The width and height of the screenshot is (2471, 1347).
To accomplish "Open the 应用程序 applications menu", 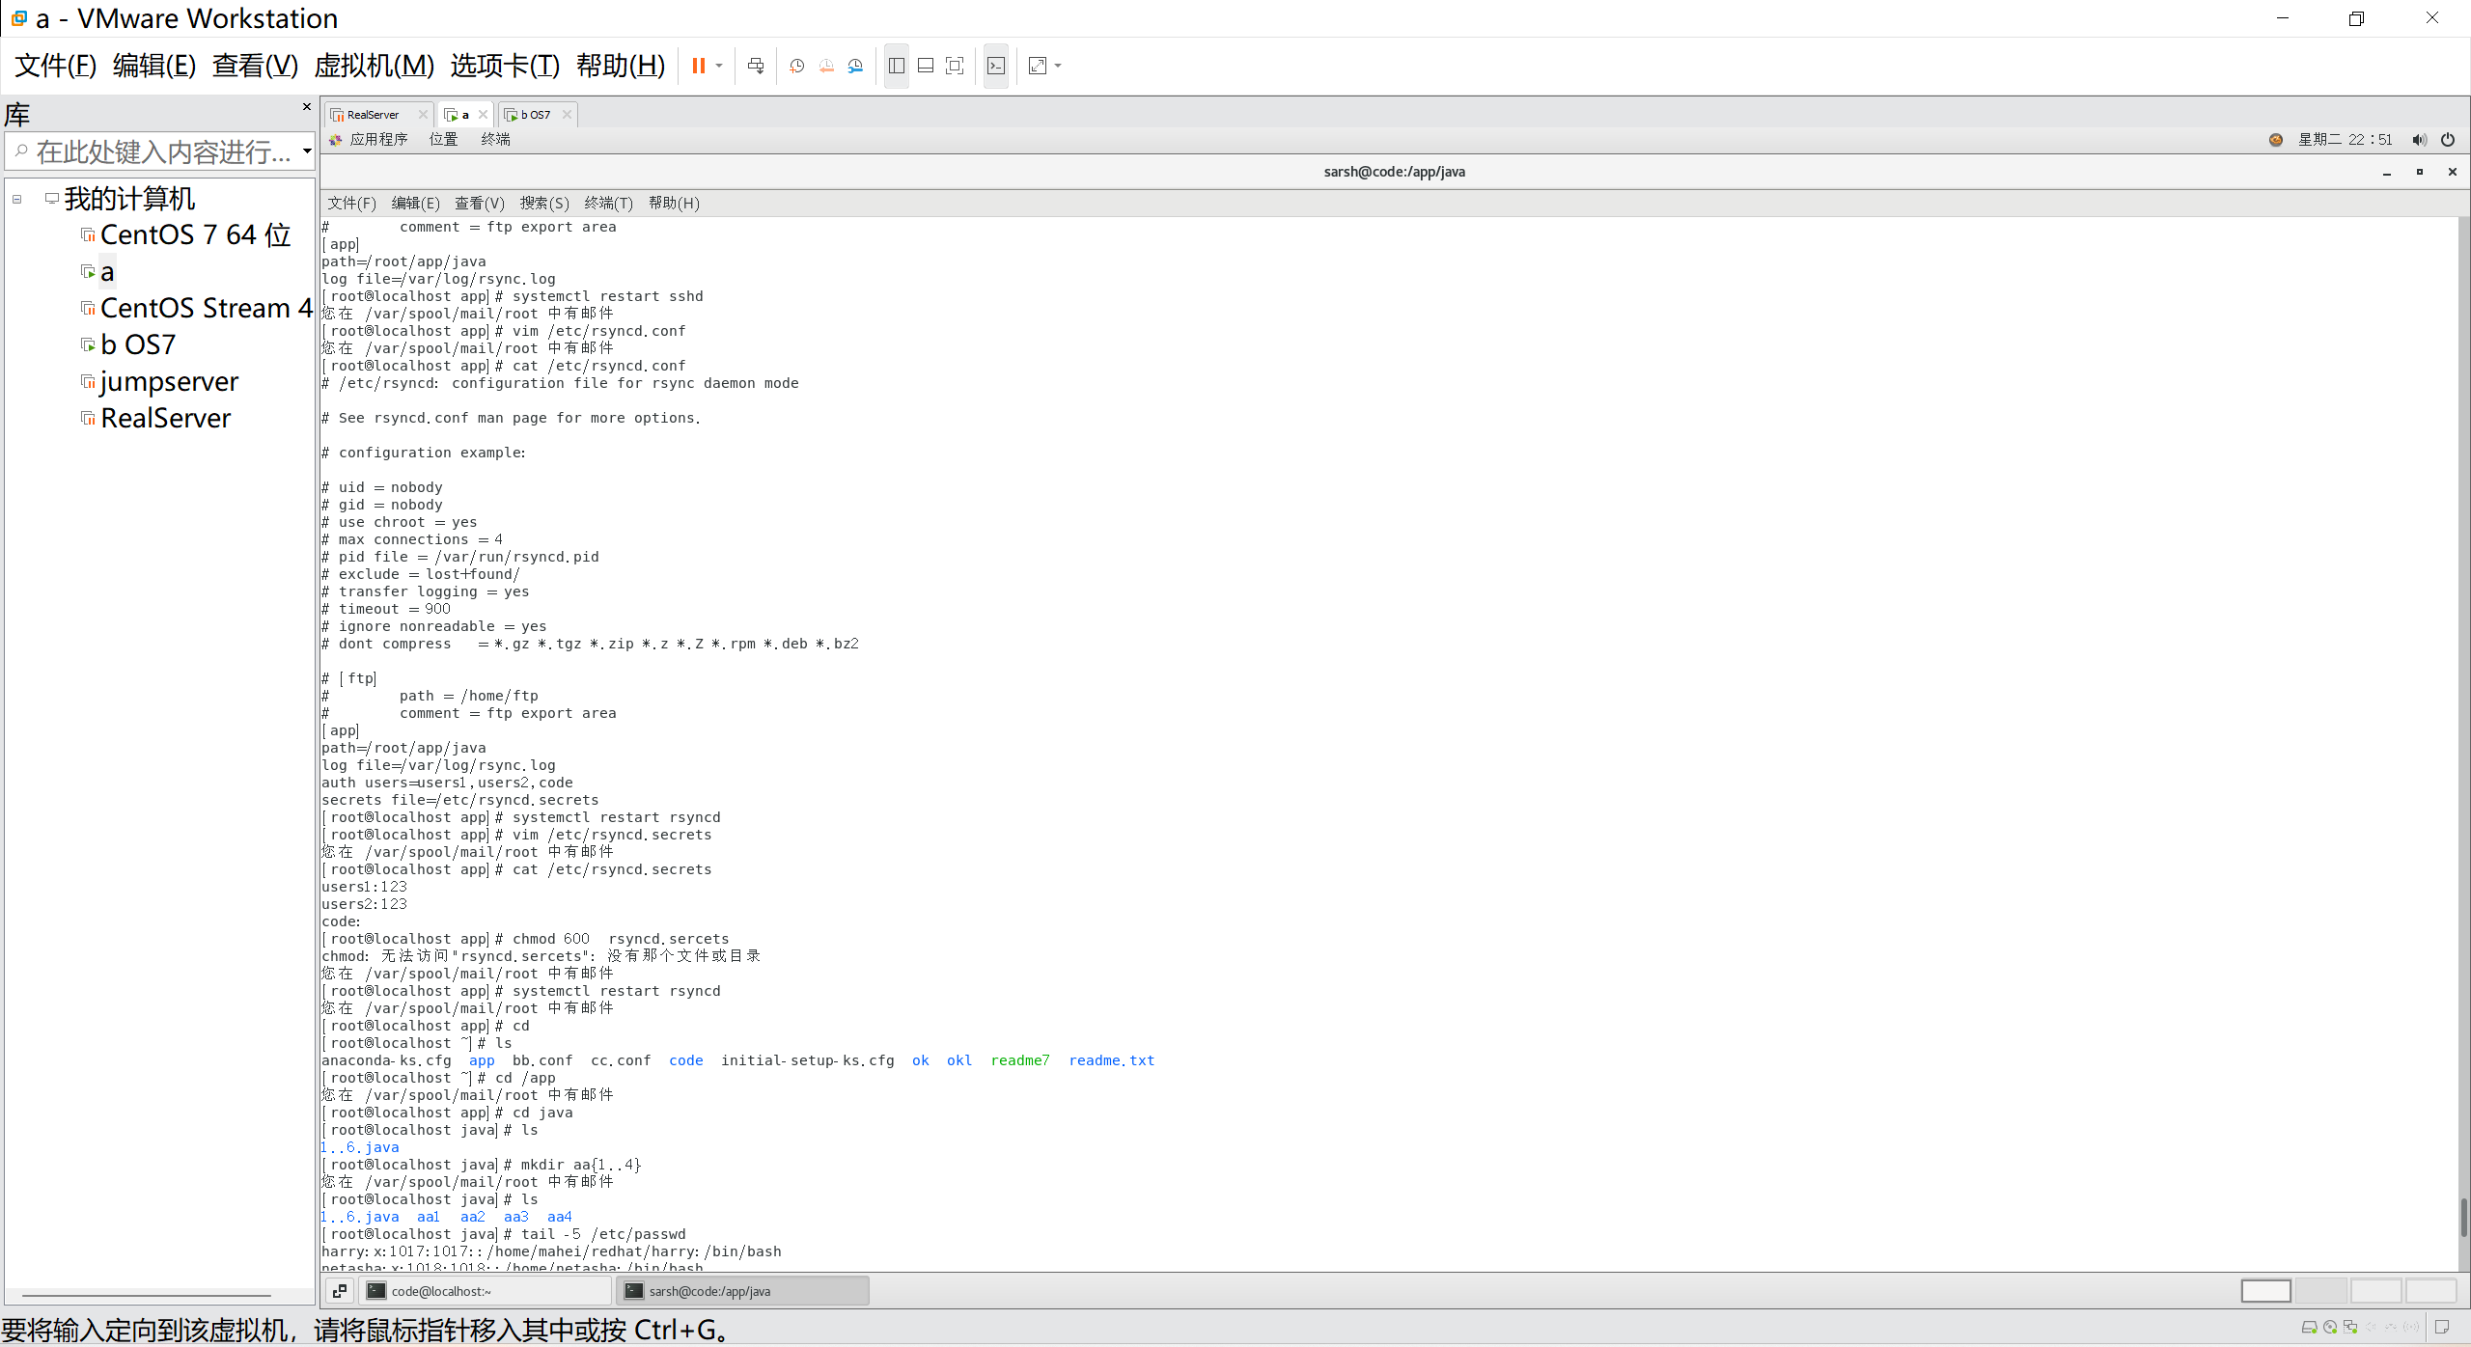I will (377, 140).
